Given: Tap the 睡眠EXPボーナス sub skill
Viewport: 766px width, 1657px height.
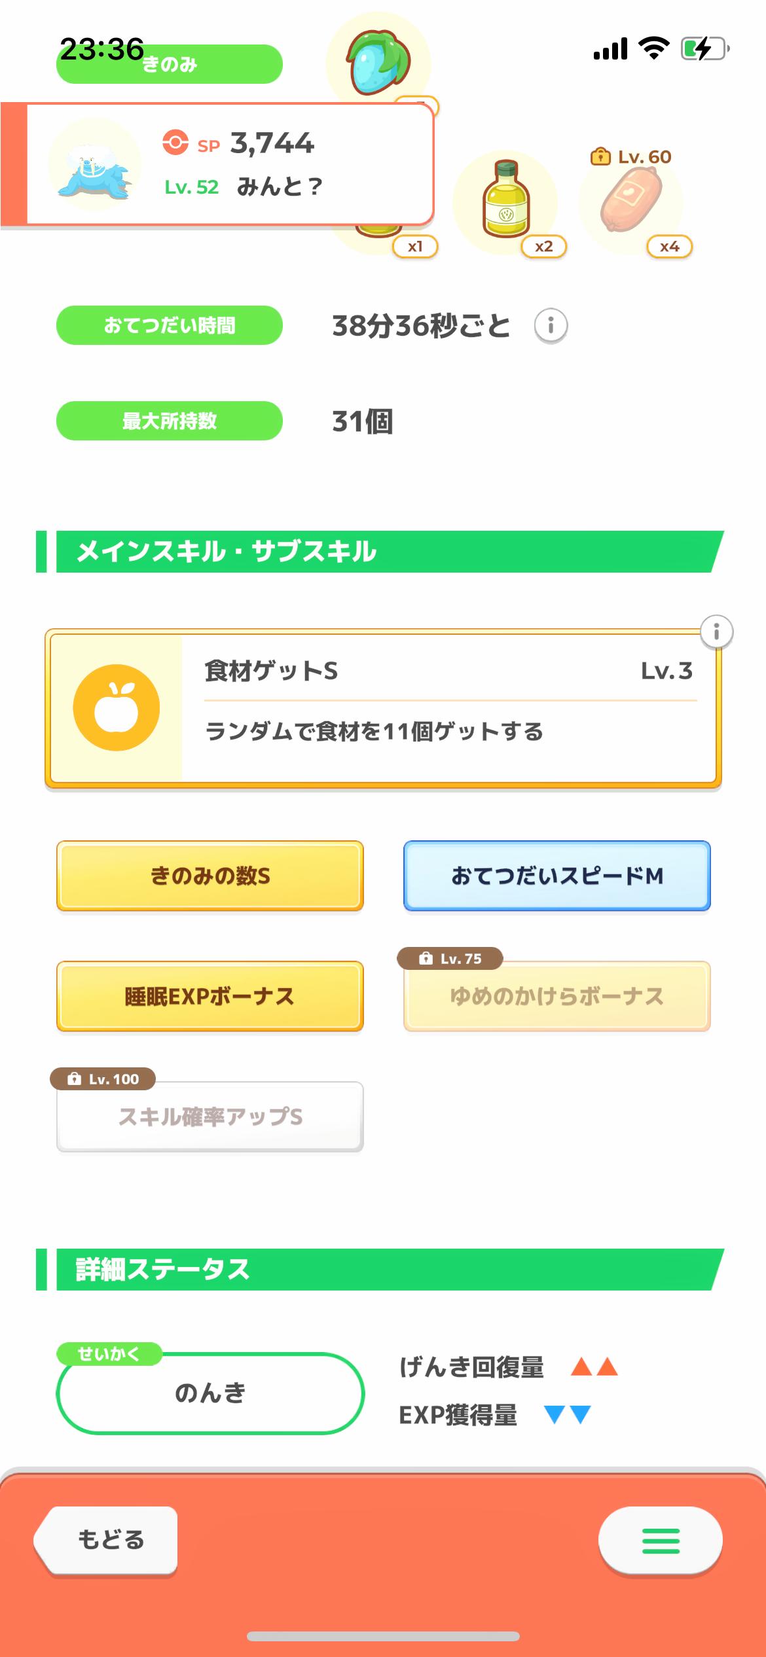Looking at the screenshot, I should tap(210, 996).
